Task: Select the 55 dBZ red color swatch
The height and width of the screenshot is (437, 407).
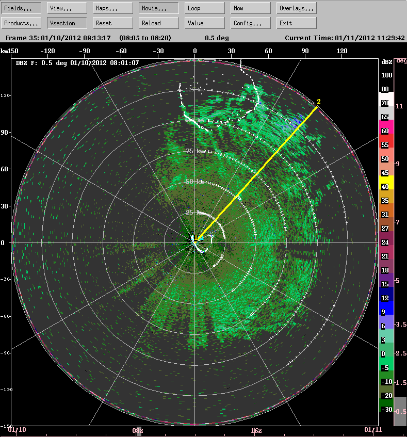Action: pyautogui.click(x=386, y=141)
